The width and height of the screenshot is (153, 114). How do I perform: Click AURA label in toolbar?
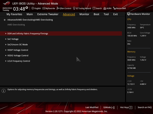109,8
